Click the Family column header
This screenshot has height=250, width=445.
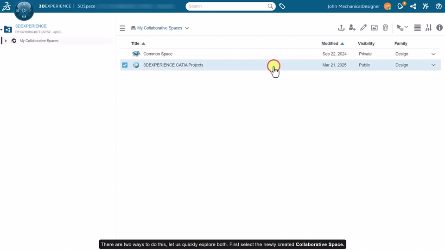[400, 44]
